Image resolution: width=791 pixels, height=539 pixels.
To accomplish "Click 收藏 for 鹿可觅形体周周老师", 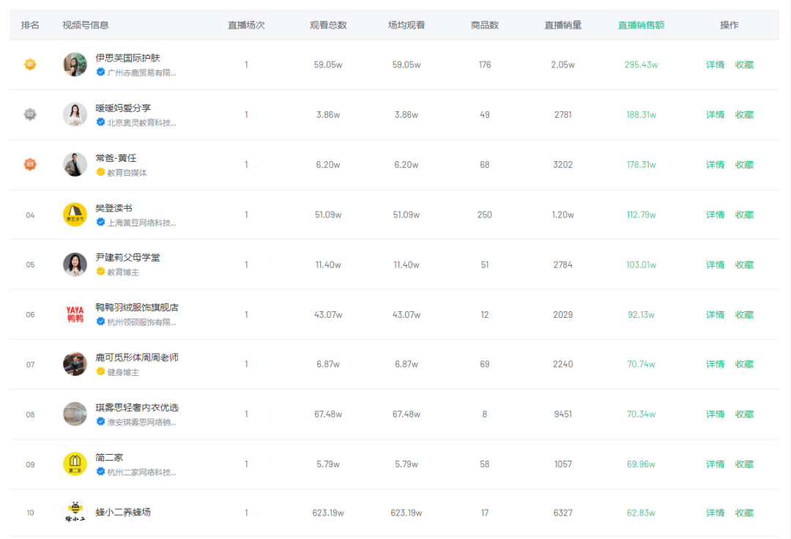I will tap(744, 363).
